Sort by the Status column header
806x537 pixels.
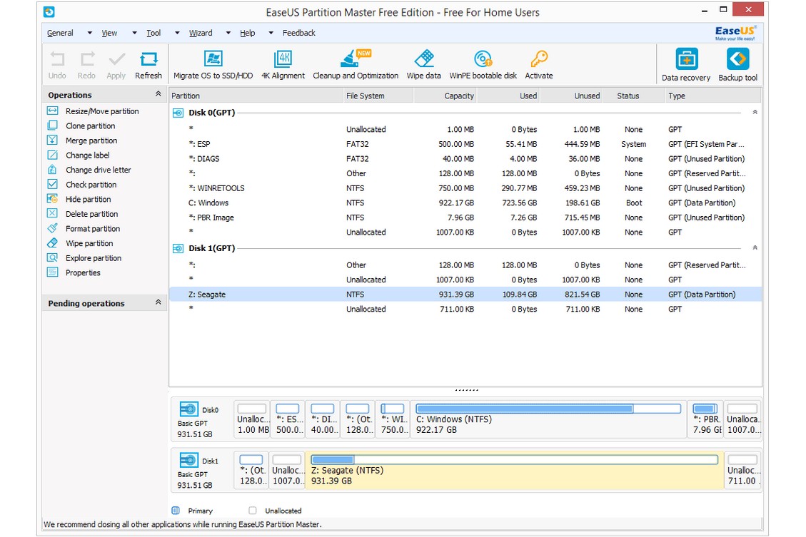pyautogui.click(x=633, y=96)
